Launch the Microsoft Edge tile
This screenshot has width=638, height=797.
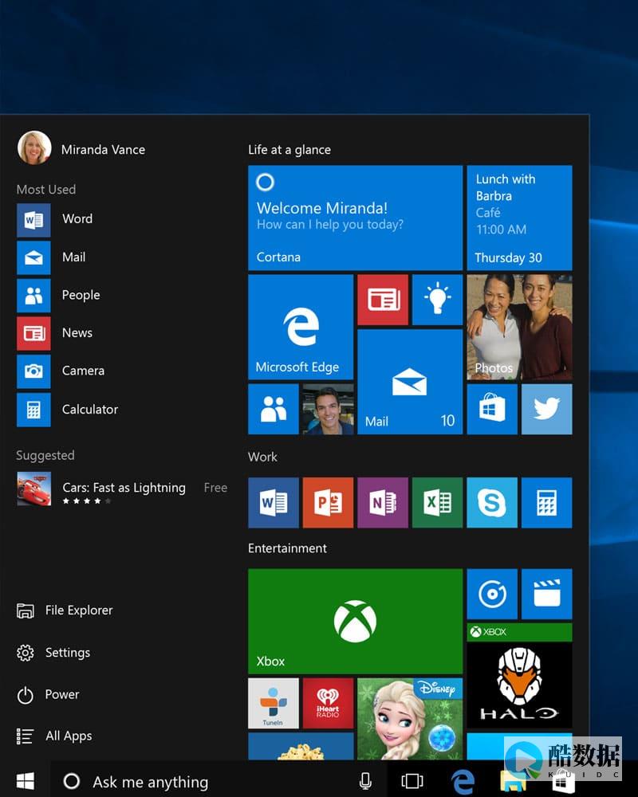point(301,327)
